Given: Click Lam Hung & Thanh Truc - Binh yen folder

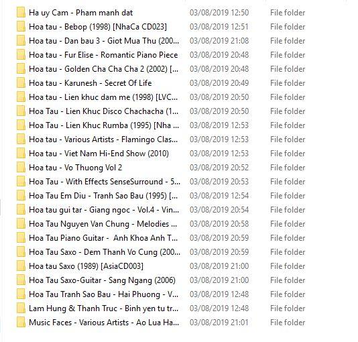Looking at the screenshot, I should click(x=103, y=308).
